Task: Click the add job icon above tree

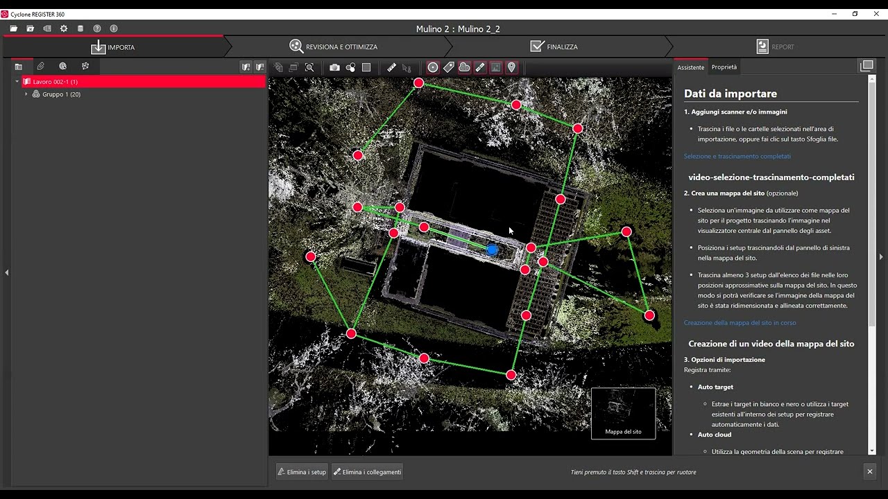Action: click(x=246, y=67)
